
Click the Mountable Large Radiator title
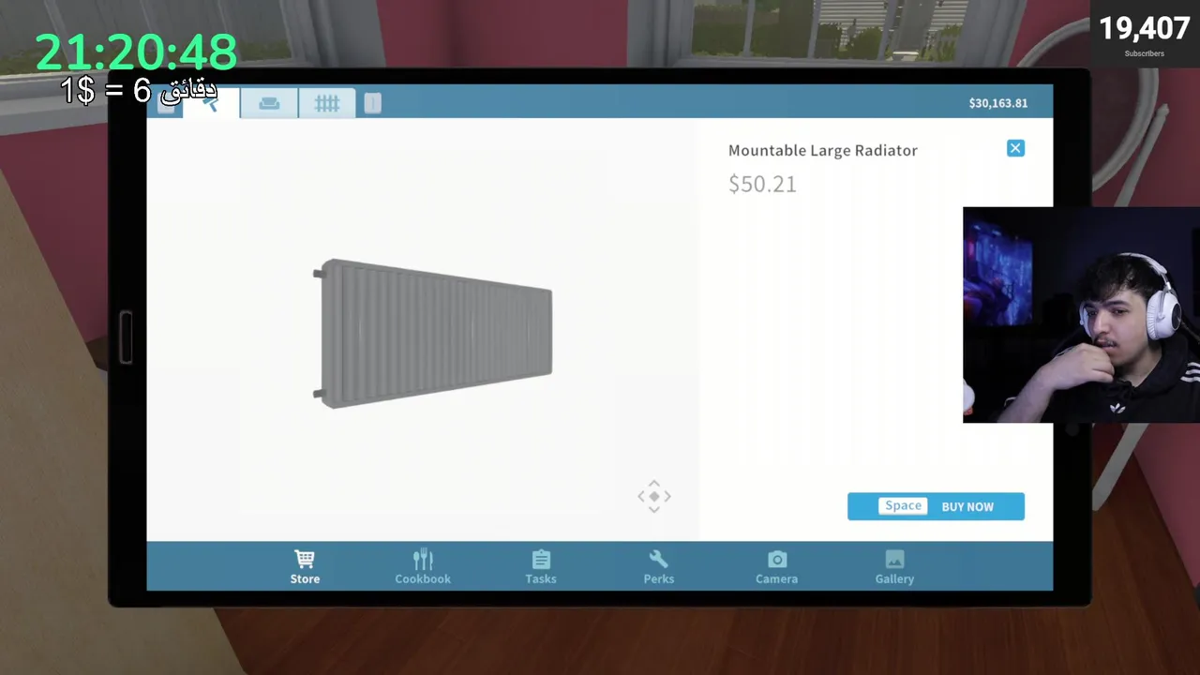click(823, 150)
